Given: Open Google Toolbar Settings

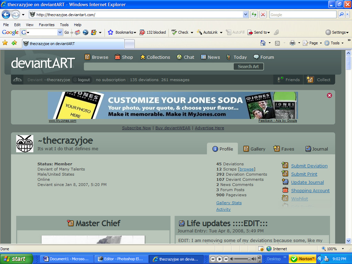Looking at the screenshot, I should [337, 32].
